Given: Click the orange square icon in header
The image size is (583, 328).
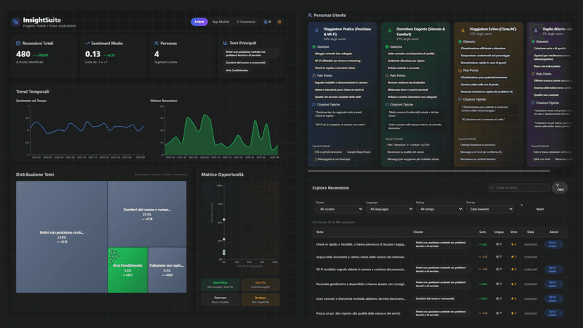Looking at the screenshot, I should (x=280, y=22).
